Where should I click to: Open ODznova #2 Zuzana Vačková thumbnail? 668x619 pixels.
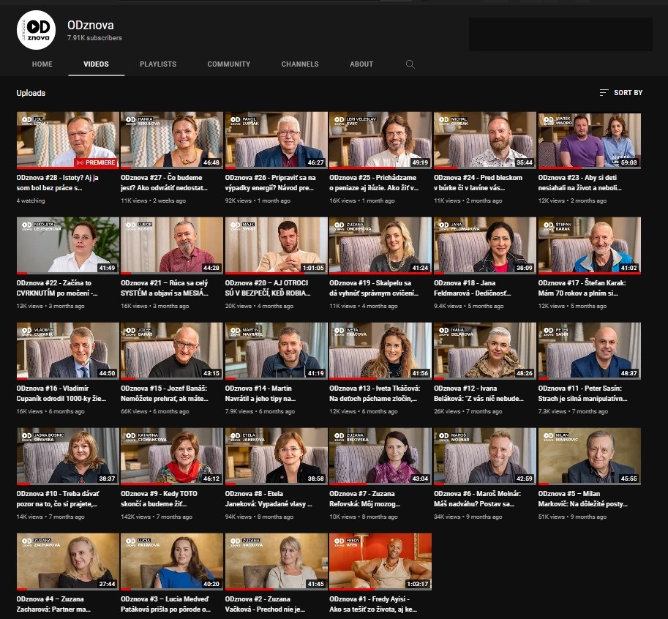tap(276, 562)
